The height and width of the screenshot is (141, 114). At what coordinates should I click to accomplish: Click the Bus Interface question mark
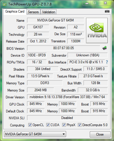click(x=107, y=62)
